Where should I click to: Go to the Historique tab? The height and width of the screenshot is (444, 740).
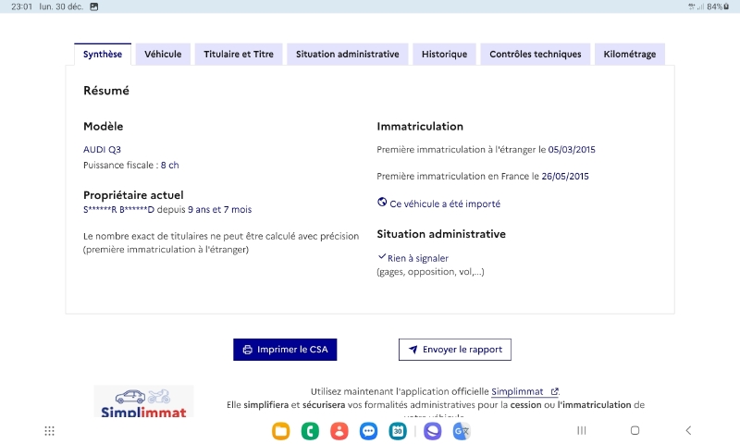coord(444,55)
